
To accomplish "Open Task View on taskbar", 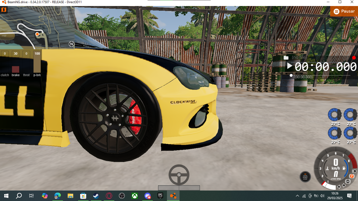I will click(x=31, y=196).
